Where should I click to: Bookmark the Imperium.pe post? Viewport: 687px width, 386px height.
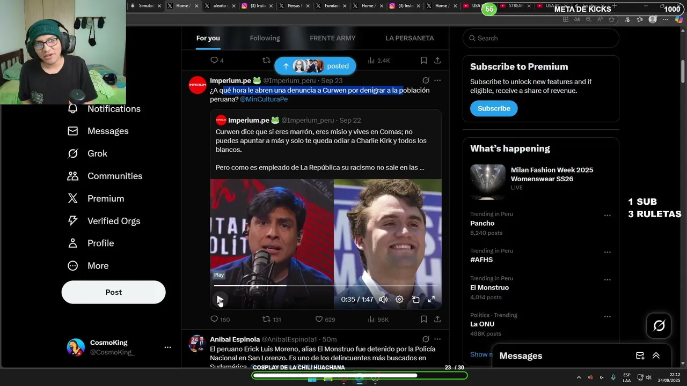(x=423, y=319)
